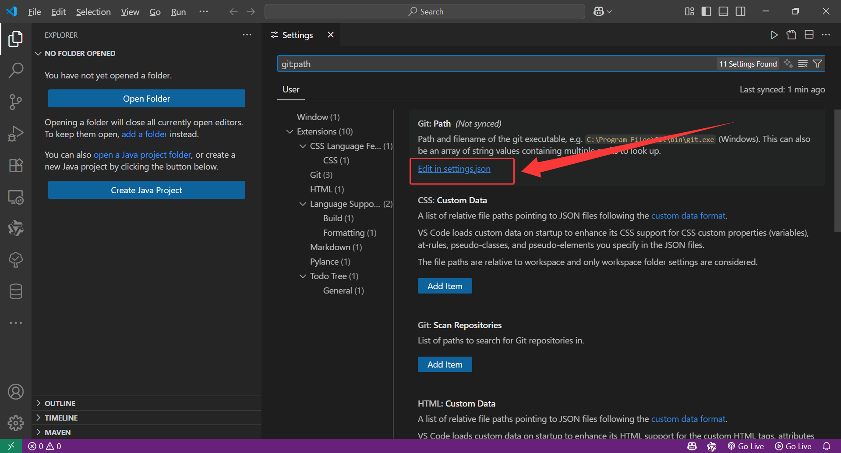Image resolution: width=841 pixels, height=453 pixels.
Task: Open the Remote Explorer view
Action: (16, 197)
